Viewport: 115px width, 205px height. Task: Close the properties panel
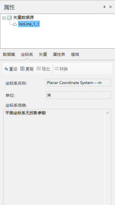pos(110,7)
